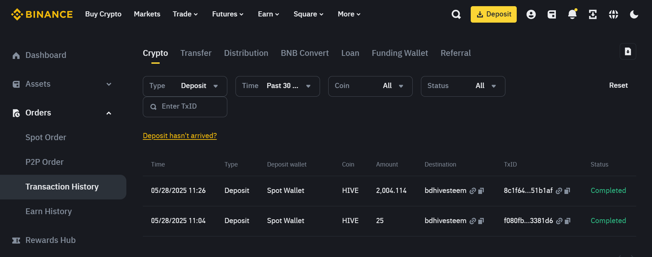Open the More menu dropdown
652x257 pixels.
(349, 14)
